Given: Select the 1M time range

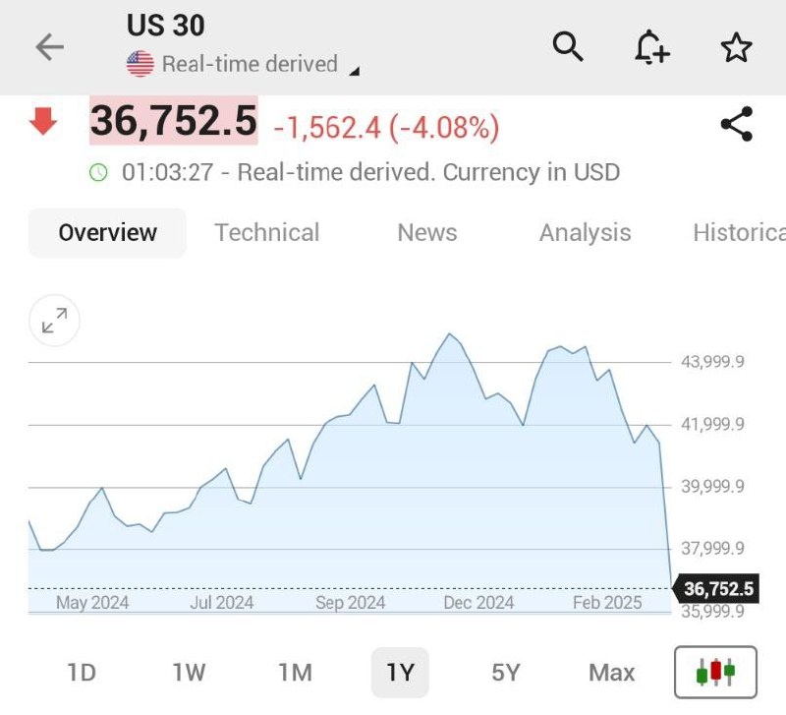Looking at the screenshot, I should coord(296,673).
